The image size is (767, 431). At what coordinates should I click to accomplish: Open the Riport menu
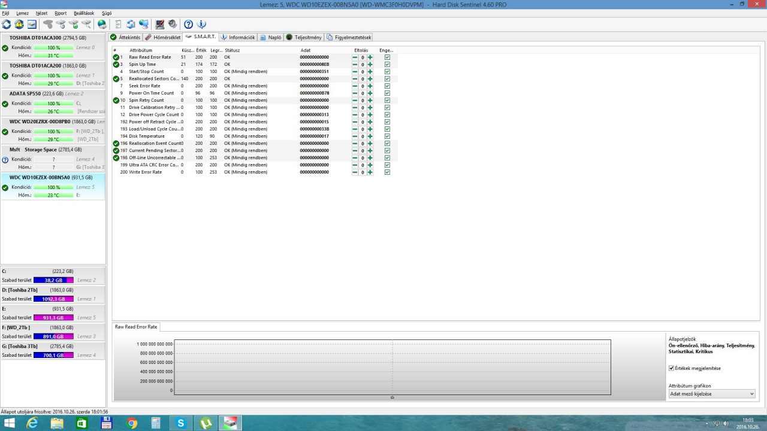point(61,13)
